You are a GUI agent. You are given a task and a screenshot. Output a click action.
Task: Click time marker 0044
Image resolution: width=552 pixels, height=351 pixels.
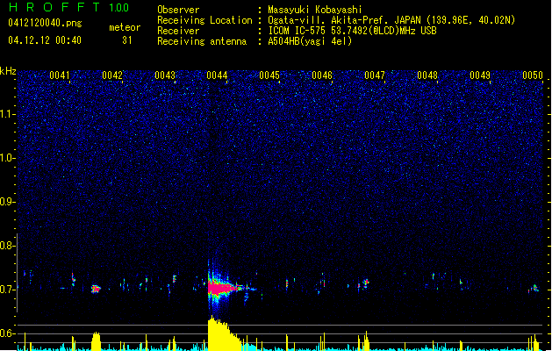tap(217, 75)
